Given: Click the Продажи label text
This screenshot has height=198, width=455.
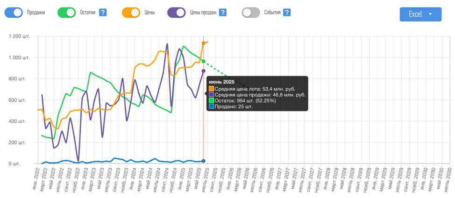Looking at the screenshot, I should (36, 13).
